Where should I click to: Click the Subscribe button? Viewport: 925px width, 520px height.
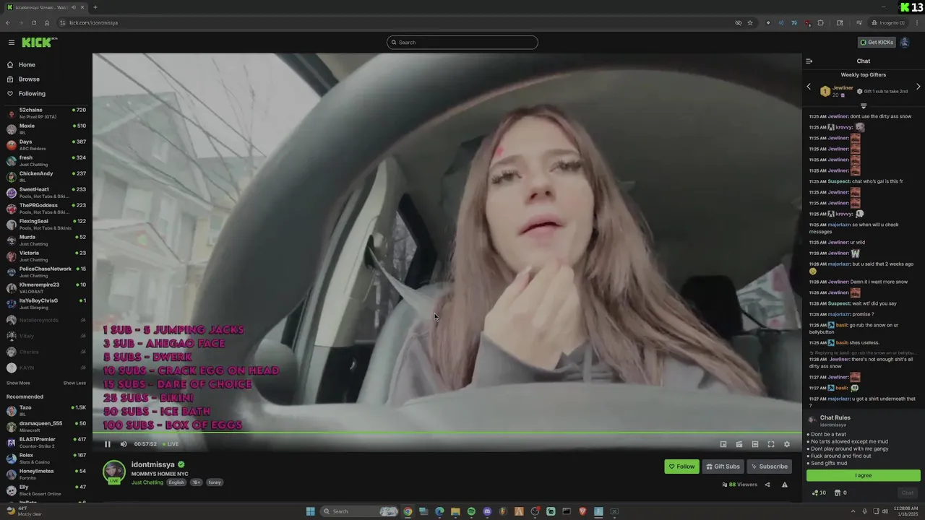[769, 467]
